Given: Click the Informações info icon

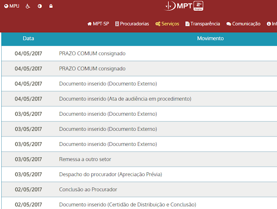Looking at the screenshot, I should [269, 24].
